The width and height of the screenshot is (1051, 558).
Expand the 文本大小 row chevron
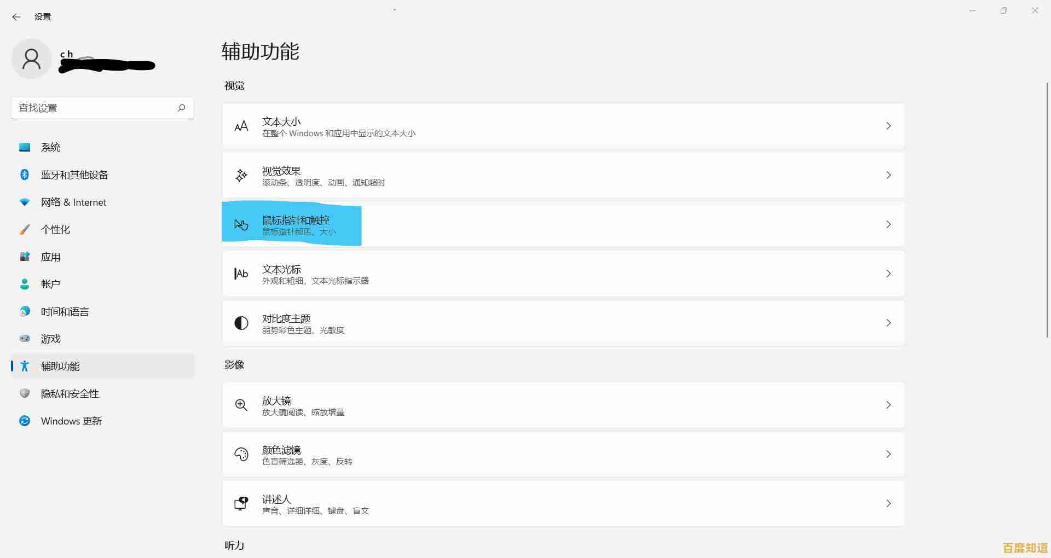[x=888, y=125]
